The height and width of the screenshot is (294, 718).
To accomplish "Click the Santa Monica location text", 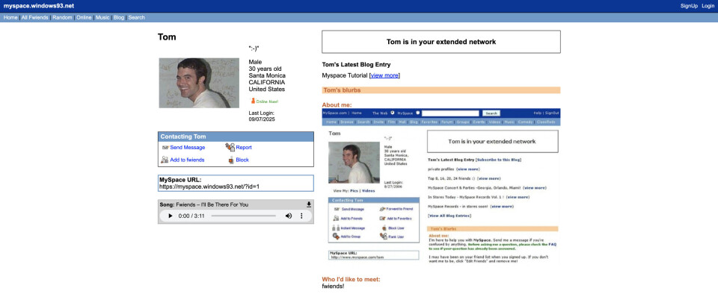I will click(267, 75).
